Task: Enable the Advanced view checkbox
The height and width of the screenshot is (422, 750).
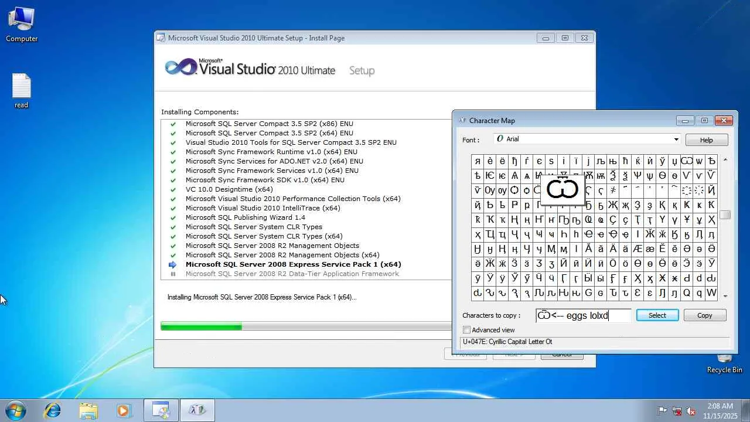Action: click(x=466, y=330)
